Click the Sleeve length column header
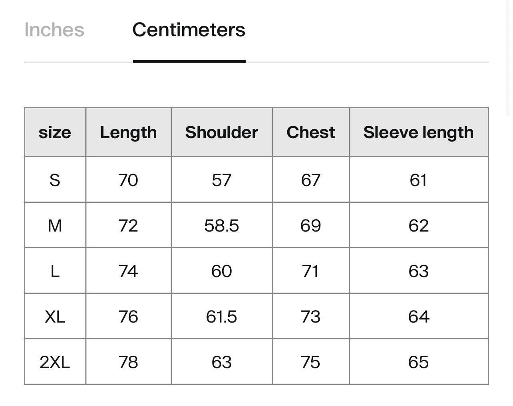The height and width of the screenshot is (406, 513). [x=418, y=133]
